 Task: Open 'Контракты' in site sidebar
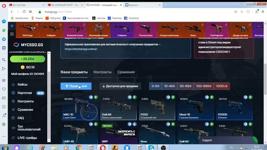[x=25, y=101]
